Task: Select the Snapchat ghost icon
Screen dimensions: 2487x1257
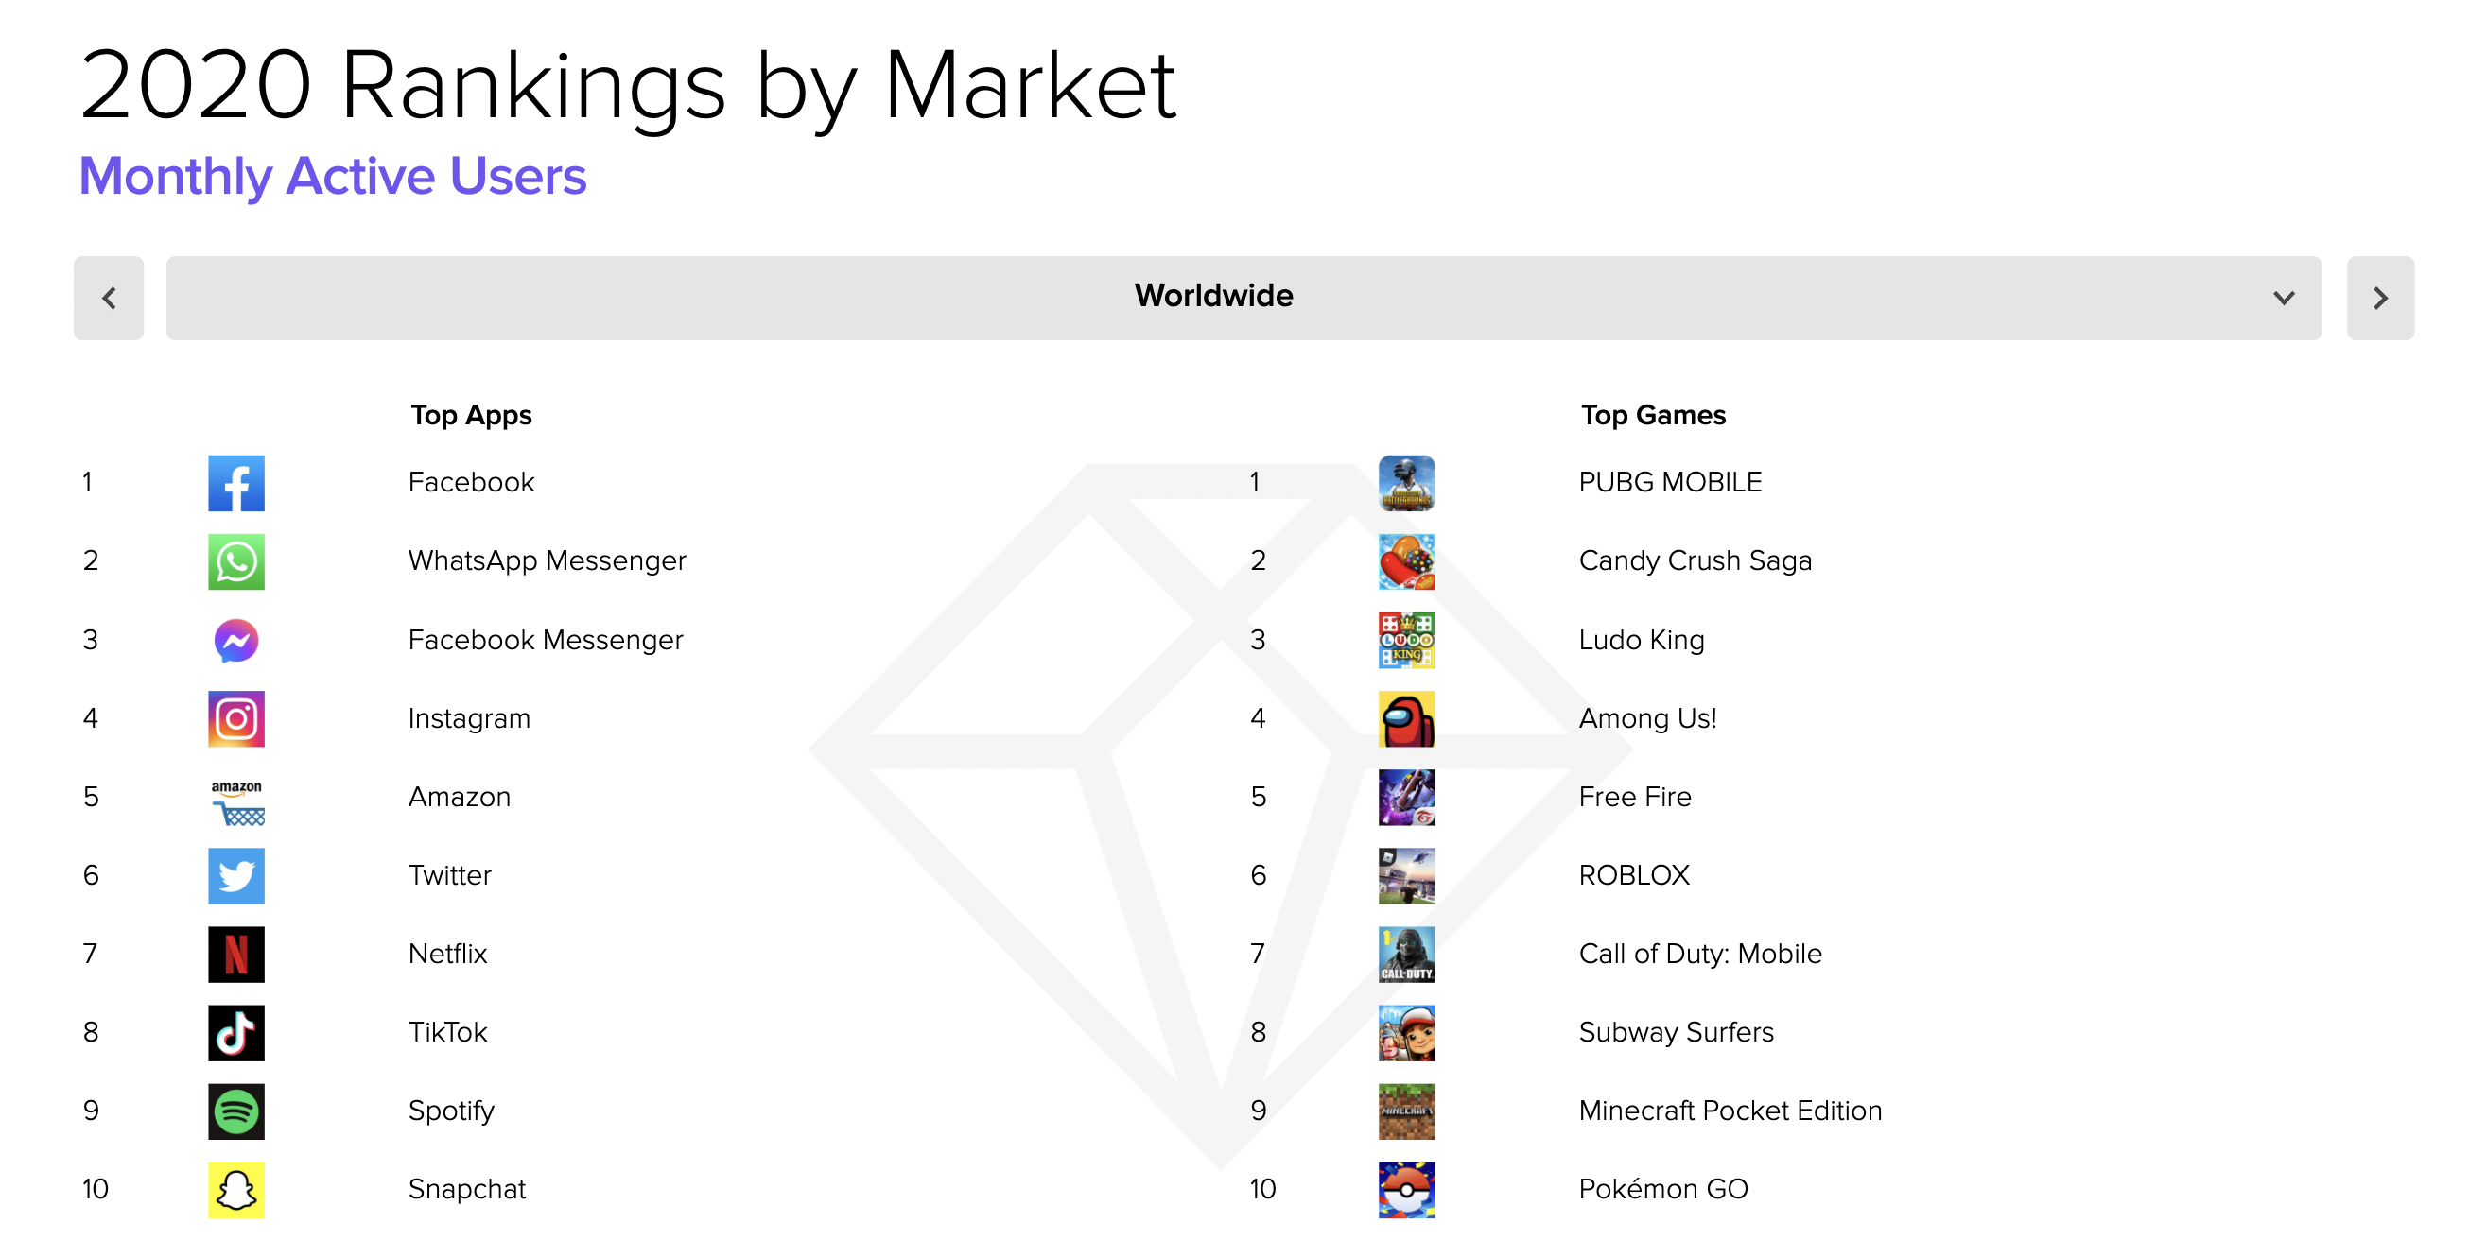Action: 235,1190
